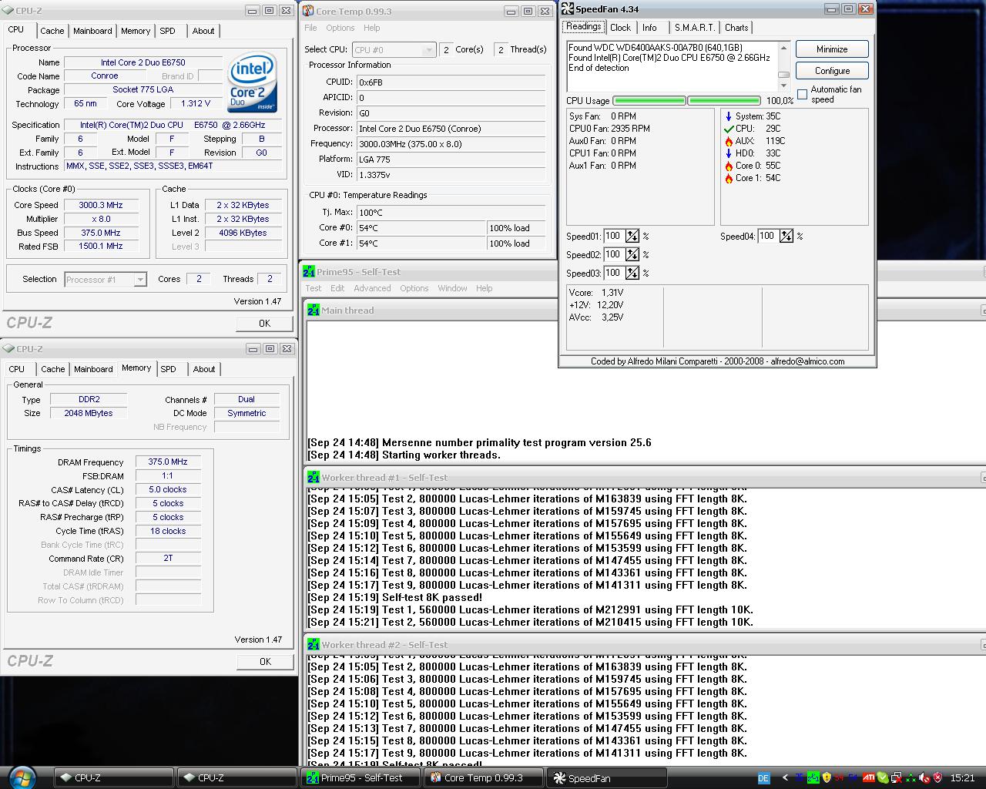The image size is (986, 789).
Task: Toggle the Automatic fan speed checkbox
Action: coord(803,94)
